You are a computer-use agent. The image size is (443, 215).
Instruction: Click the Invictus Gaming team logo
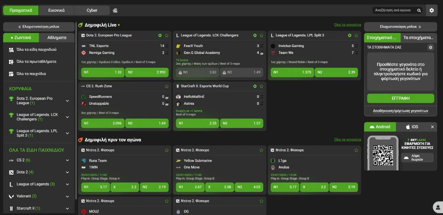coord(273,46)
